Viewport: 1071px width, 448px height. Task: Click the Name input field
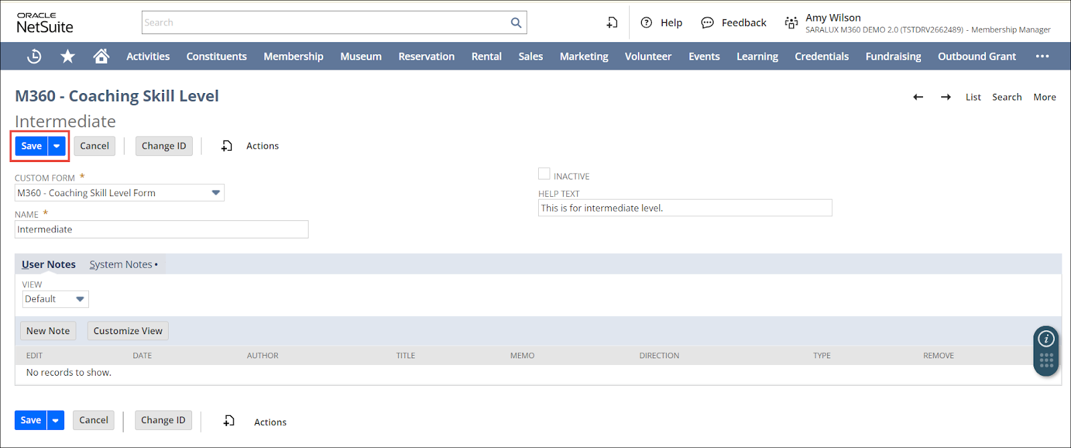161,230
